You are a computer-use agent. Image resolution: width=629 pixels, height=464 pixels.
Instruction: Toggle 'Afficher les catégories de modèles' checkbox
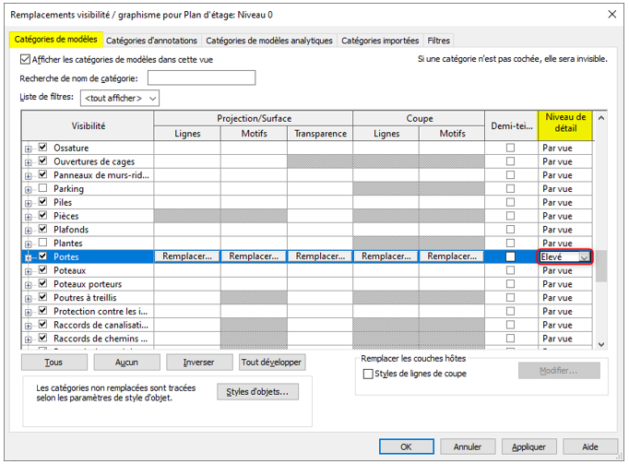[x=25, y=59]
